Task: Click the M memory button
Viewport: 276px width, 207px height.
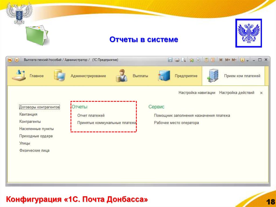Action: point(221,60)
